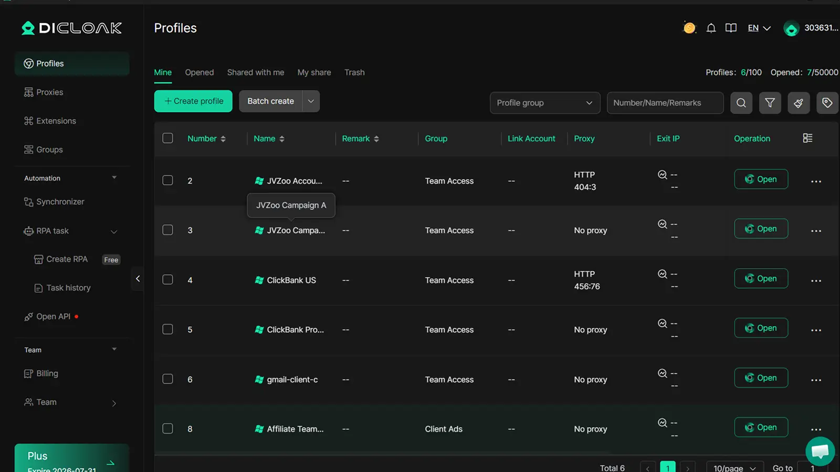This screenshot has width=840, height=472.
Task: Switch to the Opened tab
Action: click(199, 72)
